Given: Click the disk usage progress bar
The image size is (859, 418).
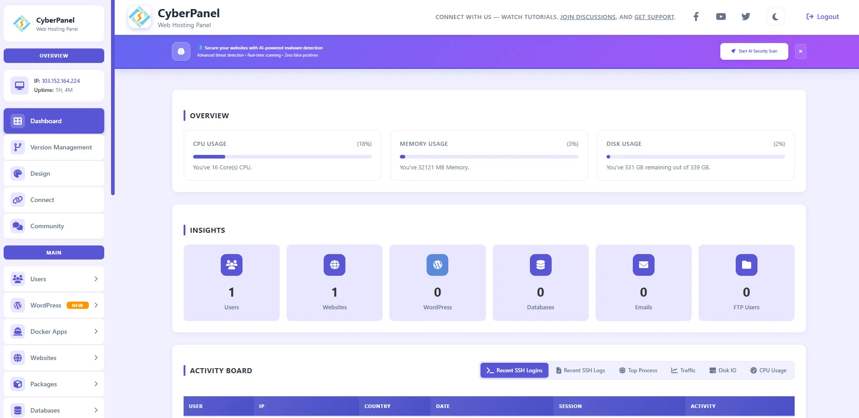Looking at the screenshot, I should coord(696,157).
